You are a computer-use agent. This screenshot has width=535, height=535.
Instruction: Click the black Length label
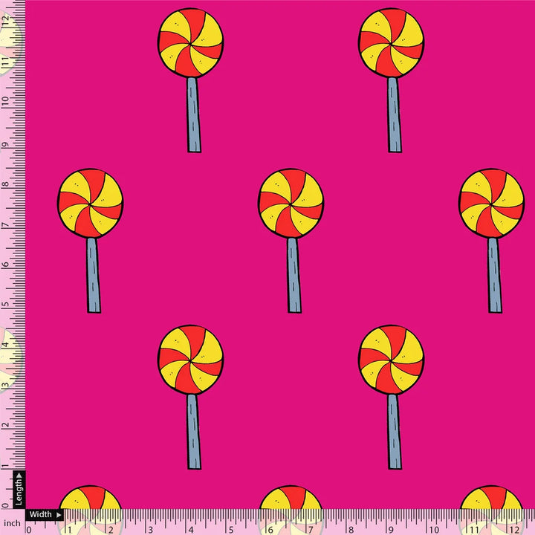pos(19,490)
